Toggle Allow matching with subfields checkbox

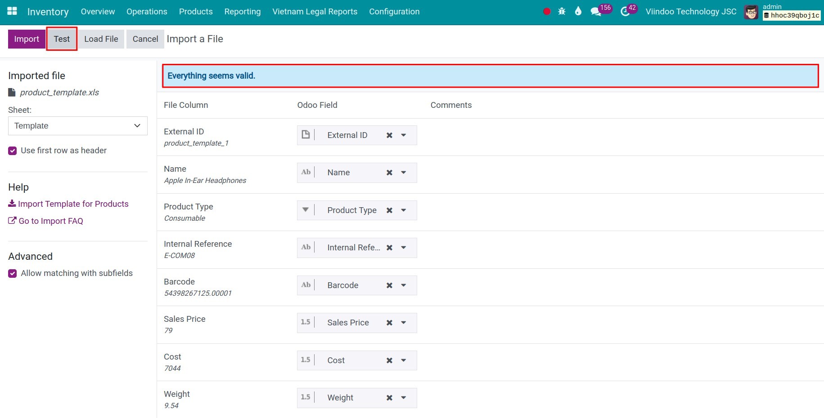tap(13, 274)
